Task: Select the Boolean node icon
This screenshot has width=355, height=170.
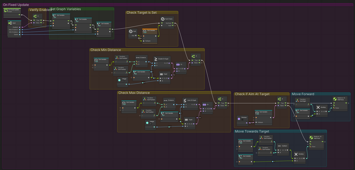Action: (239, 118)
